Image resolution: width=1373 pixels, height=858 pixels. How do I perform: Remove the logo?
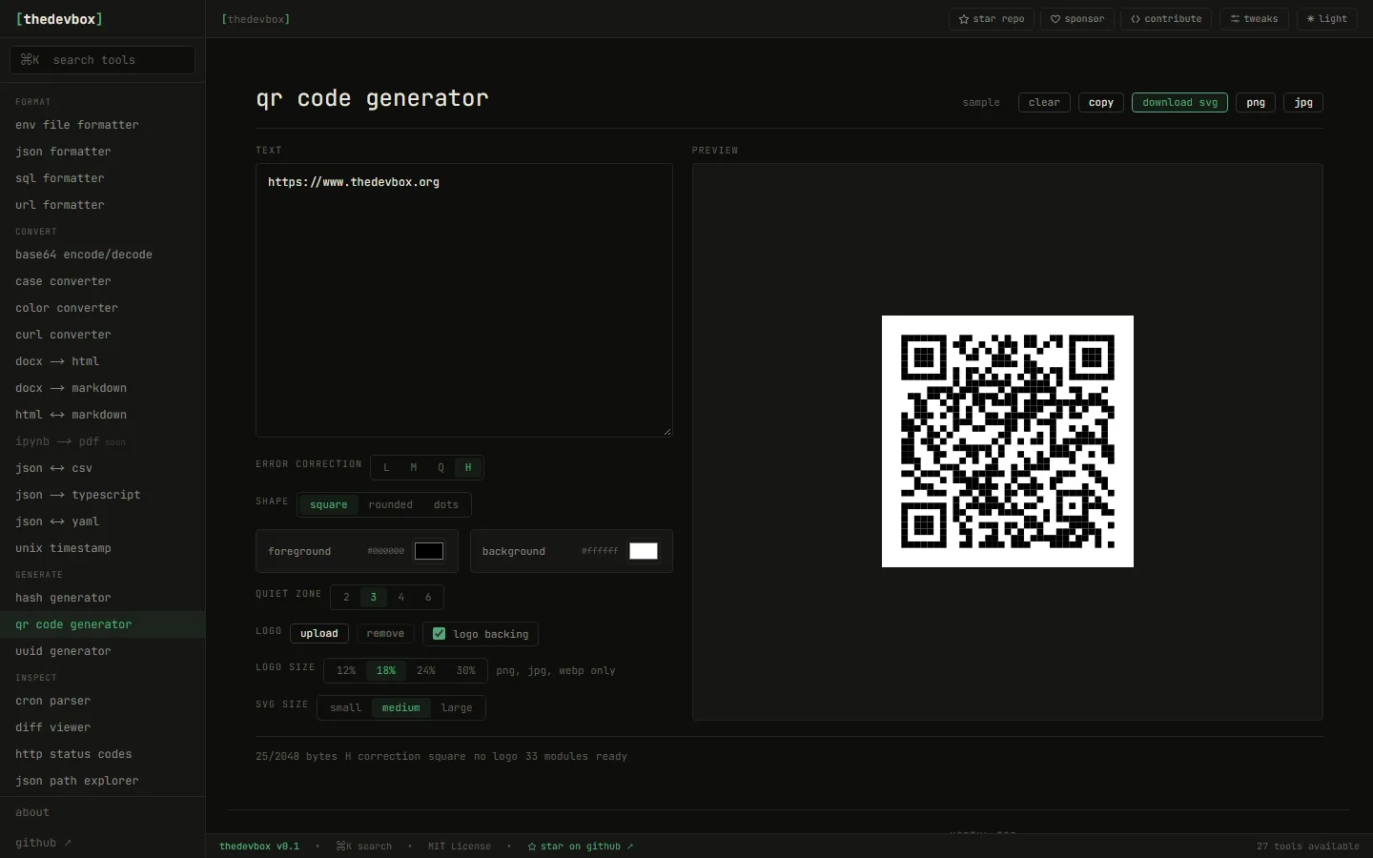tap(385, 633)
